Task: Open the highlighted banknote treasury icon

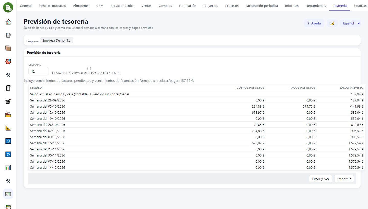Action: tap(8, 194)
